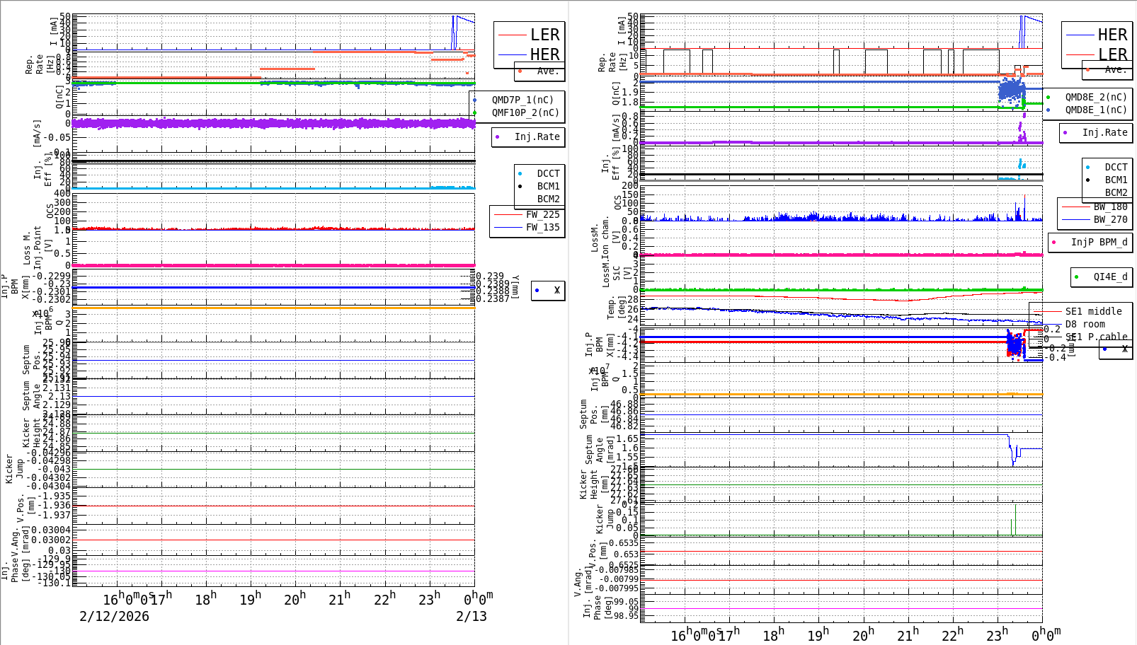Select the blue QMD7P_1(nC) legend marker
The image size is (1137, 645).
474,100
